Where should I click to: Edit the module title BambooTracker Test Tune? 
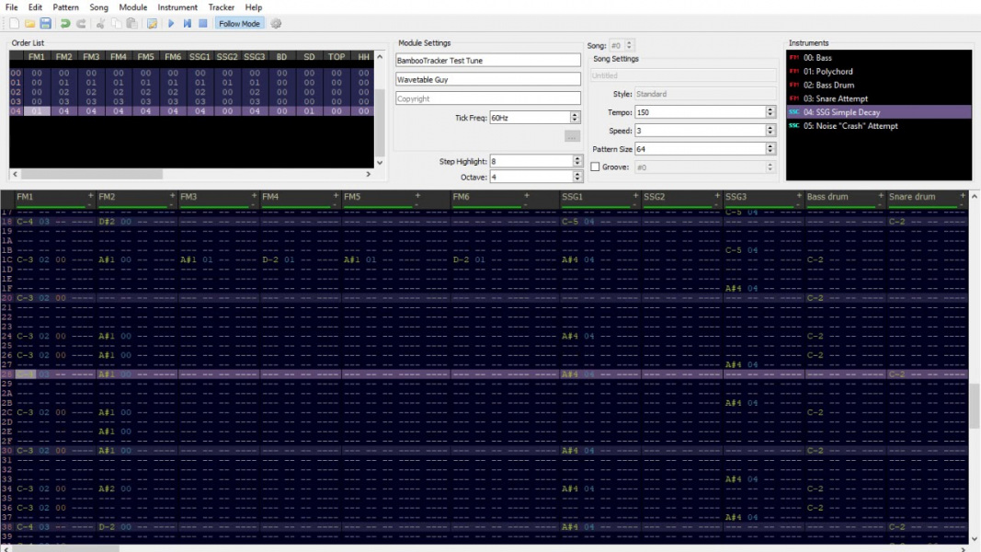[x=488, y=61]
